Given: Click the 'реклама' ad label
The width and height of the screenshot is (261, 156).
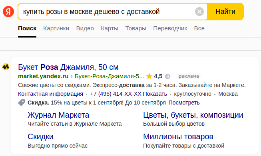Looking at the screenshot, I should 189,76.
